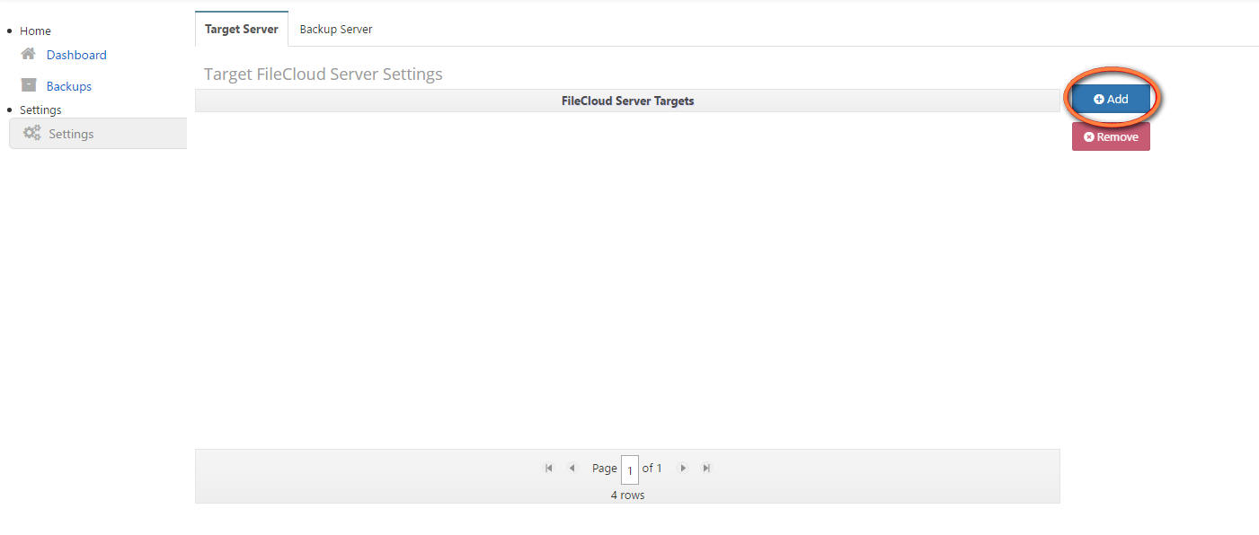This screenshot has height=535, width=1259.
Task: Click the Dashboard house icon
Action: click(x=28, y=54)
